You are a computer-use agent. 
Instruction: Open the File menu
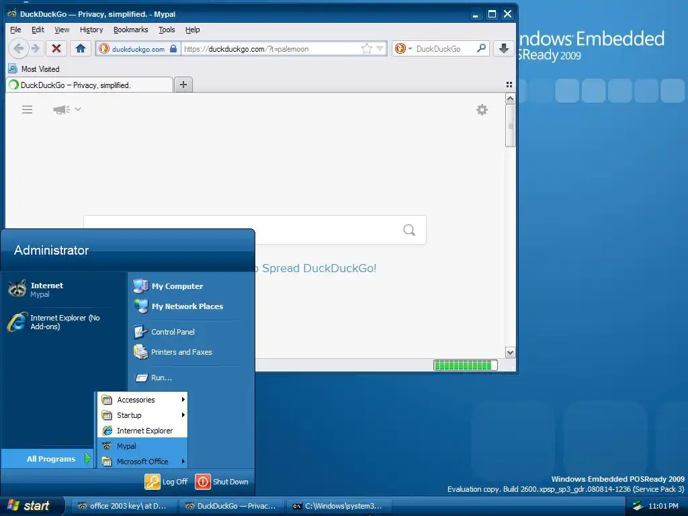[15, 30]
